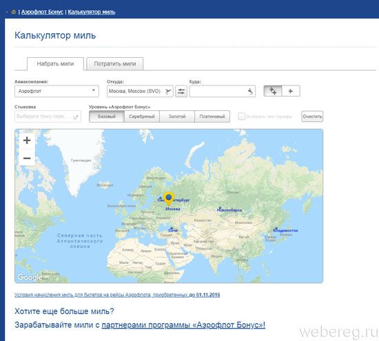Zoom in the map with plus button

pos(27,141)
